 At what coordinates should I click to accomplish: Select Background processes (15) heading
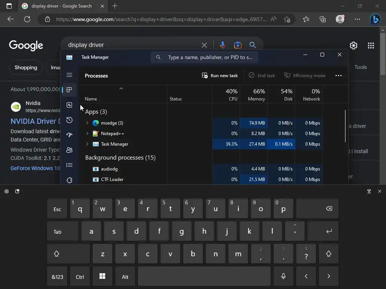120,158
